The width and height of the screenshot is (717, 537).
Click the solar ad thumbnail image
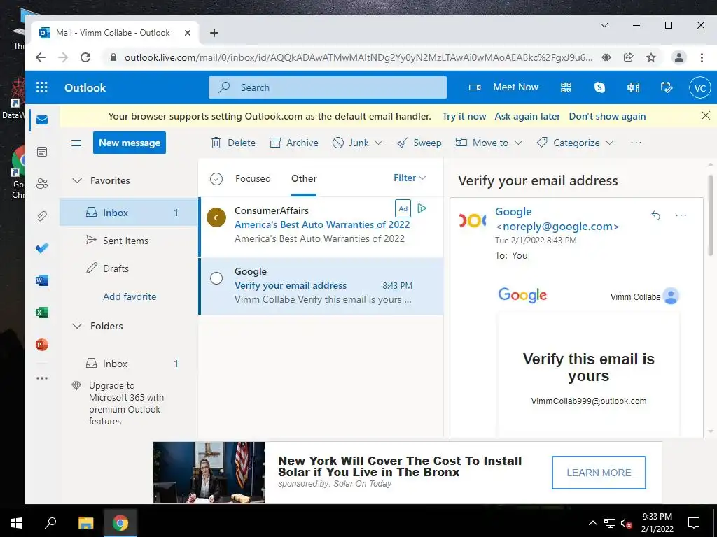pyautogui.click(x=209, y=473)
